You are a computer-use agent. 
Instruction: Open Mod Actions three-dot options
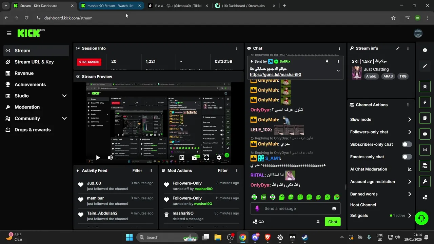237,170
